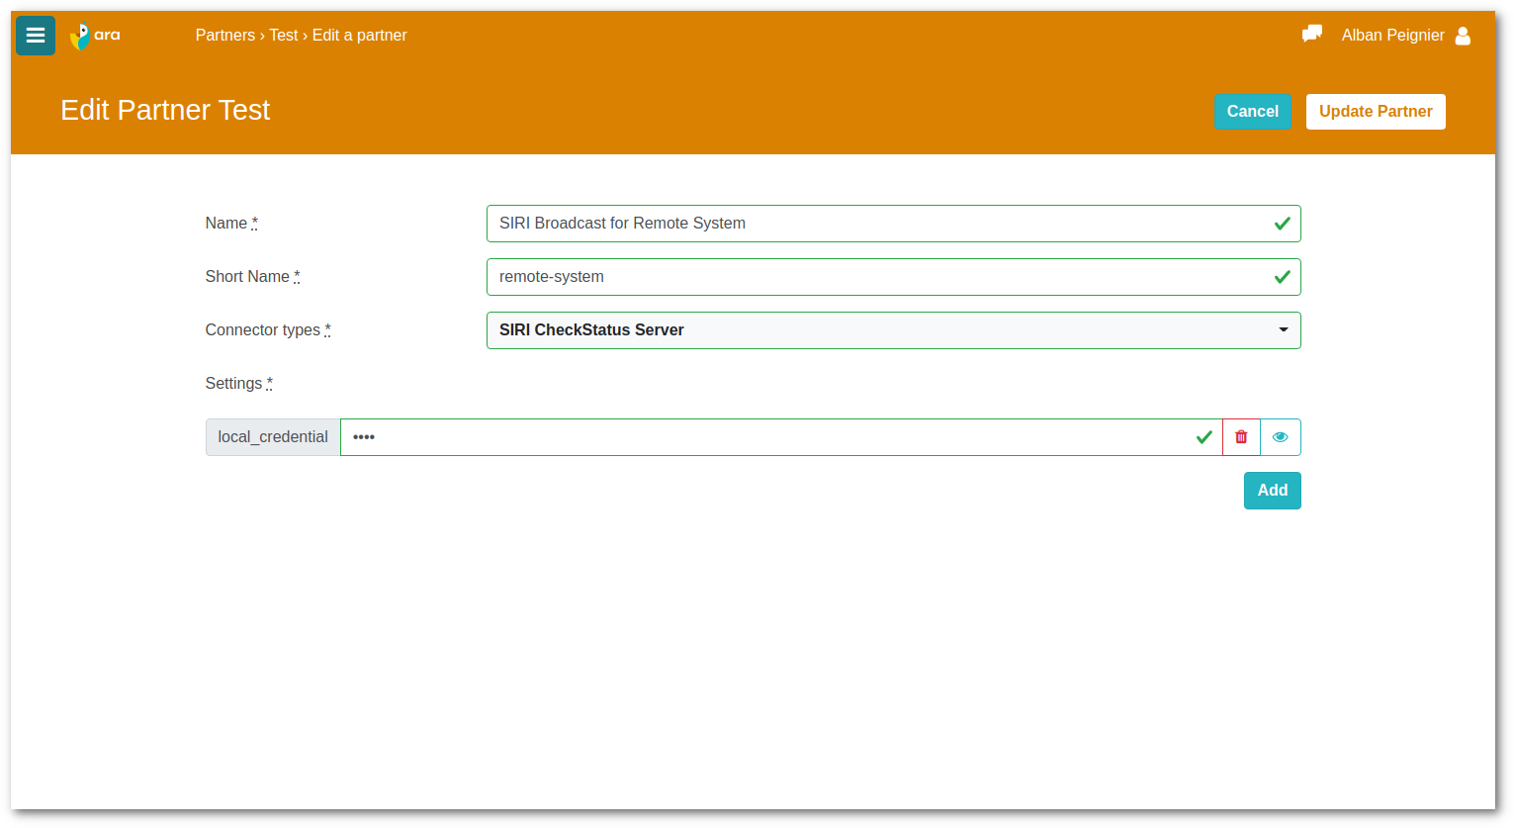Click the user profile icon
Image resolution: width=1514 pixels, height=828 pixels.
pos(1463,36)
